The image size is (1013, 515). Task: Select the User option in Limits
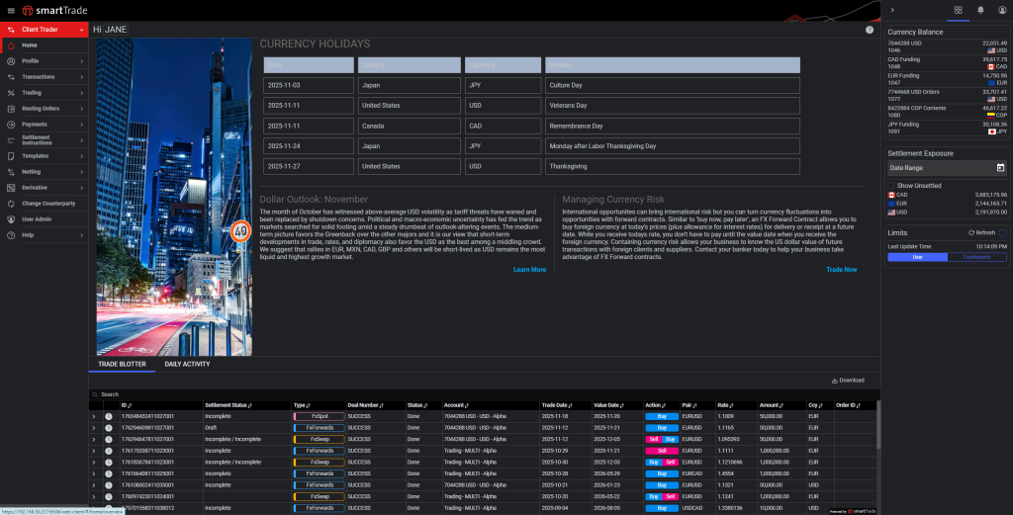(x=917, y=257)
